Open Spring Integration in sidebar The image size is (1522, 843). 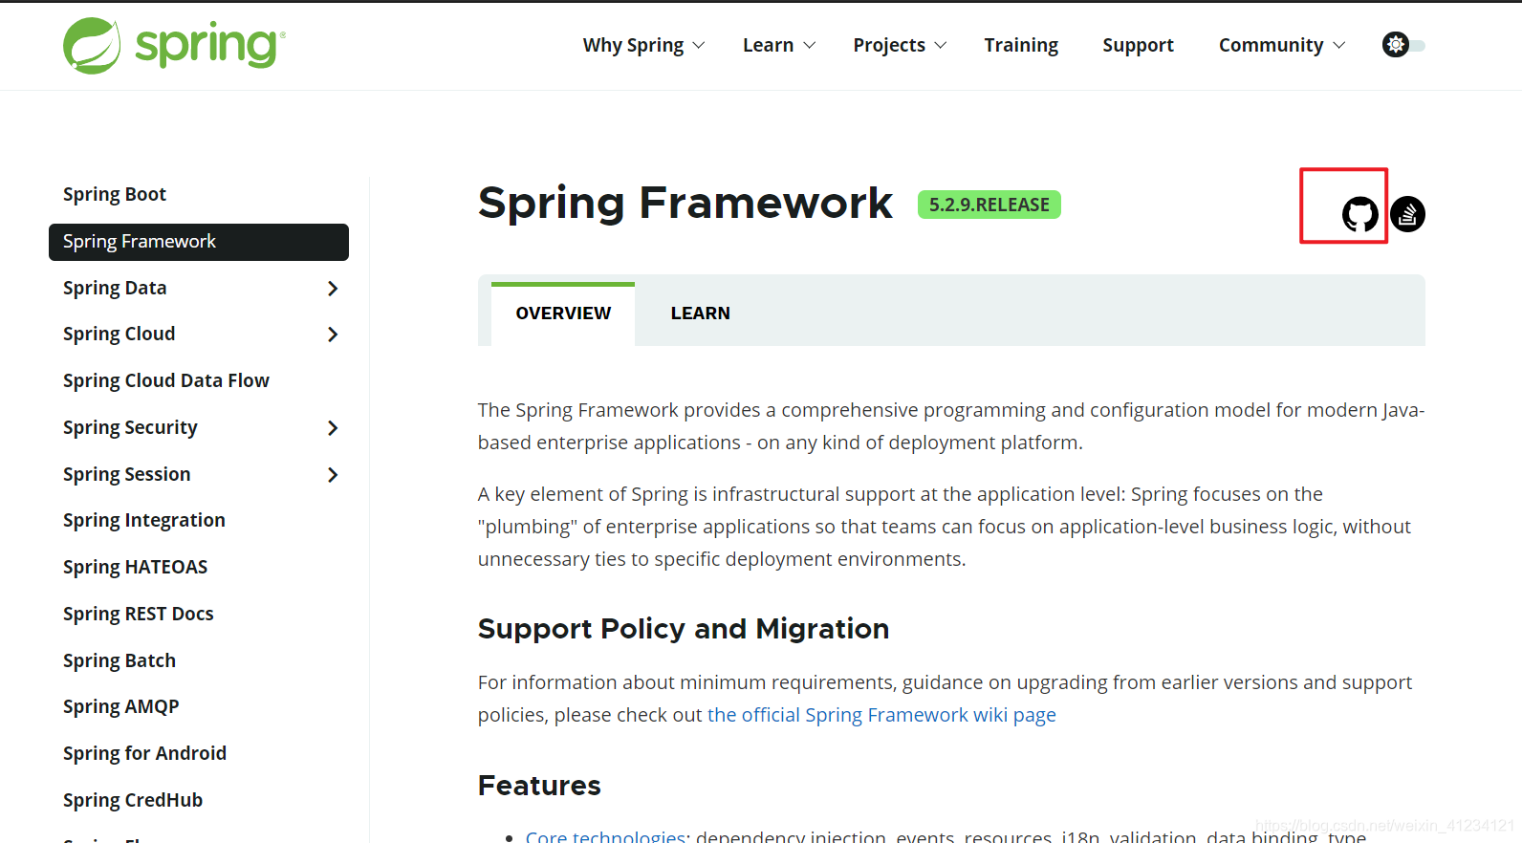(x=144, y=520)
